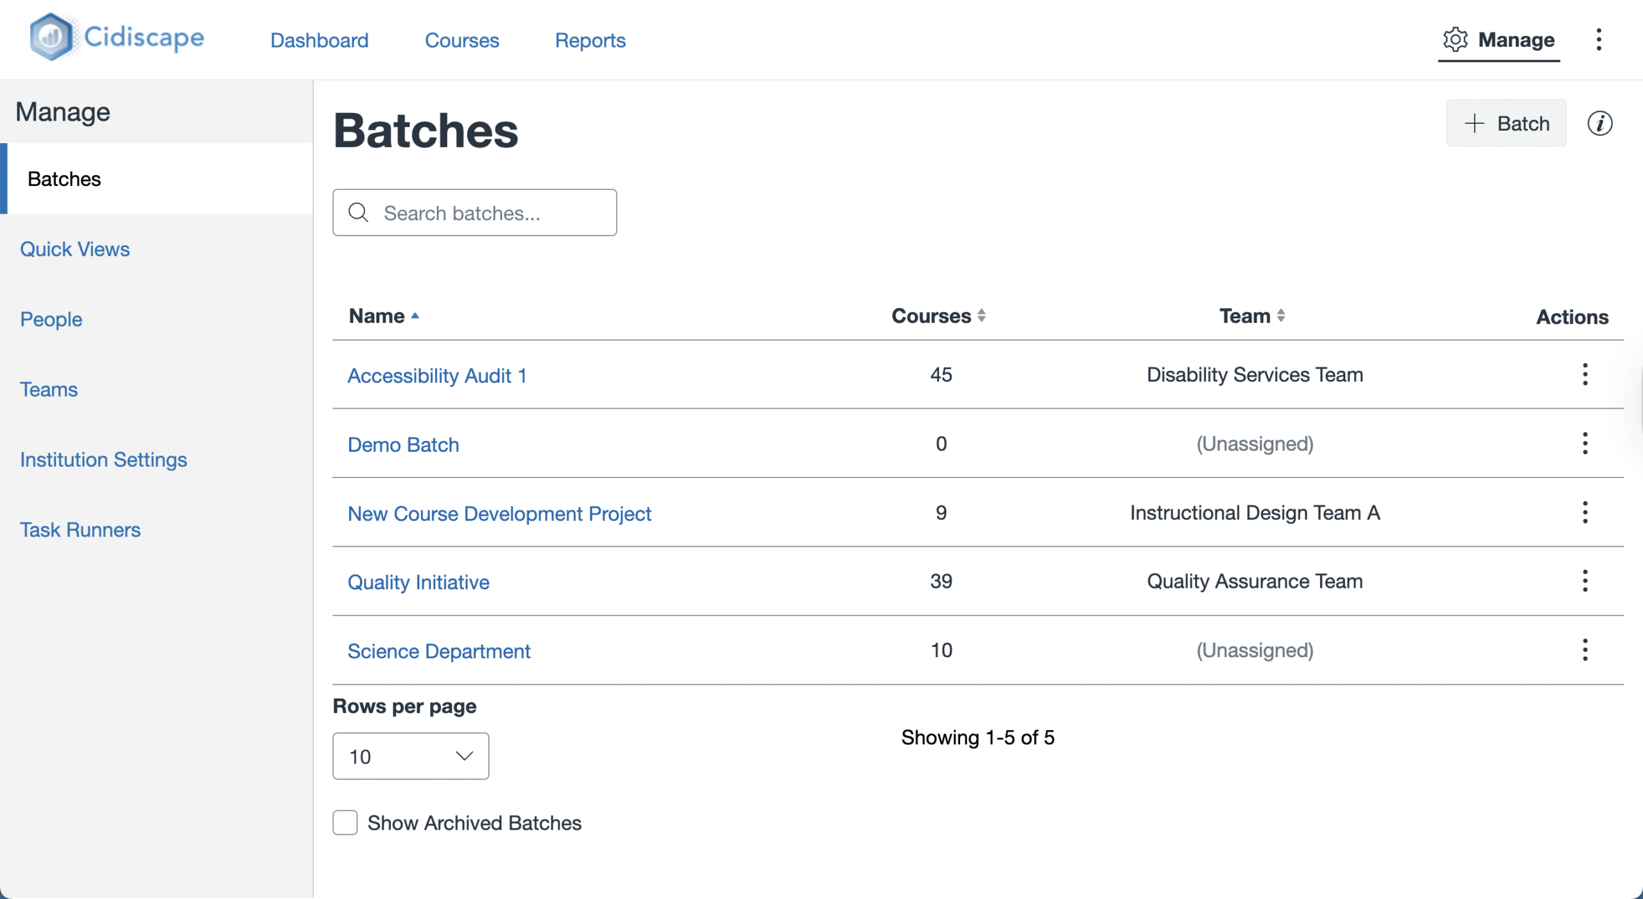Image resolution: width=1643 pixels, height=899 pixels.
Task: Go to the Reports tab
Action: 590,40
